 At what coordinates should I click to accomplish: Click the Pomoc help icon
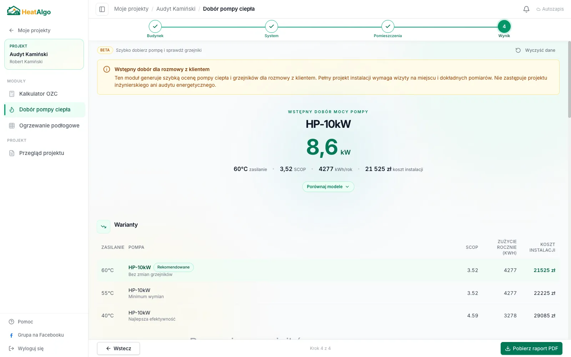(11, 322)
